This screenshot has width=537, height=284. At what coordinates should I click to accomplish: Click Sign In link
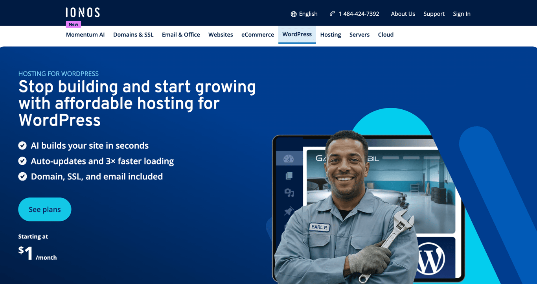(x=462, y=14)
